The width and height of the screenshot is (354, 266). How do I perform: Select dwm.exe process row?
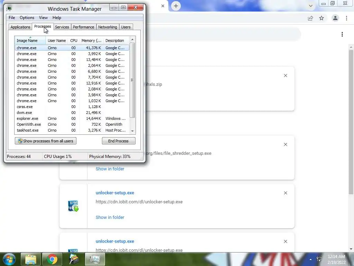(72, 113)
